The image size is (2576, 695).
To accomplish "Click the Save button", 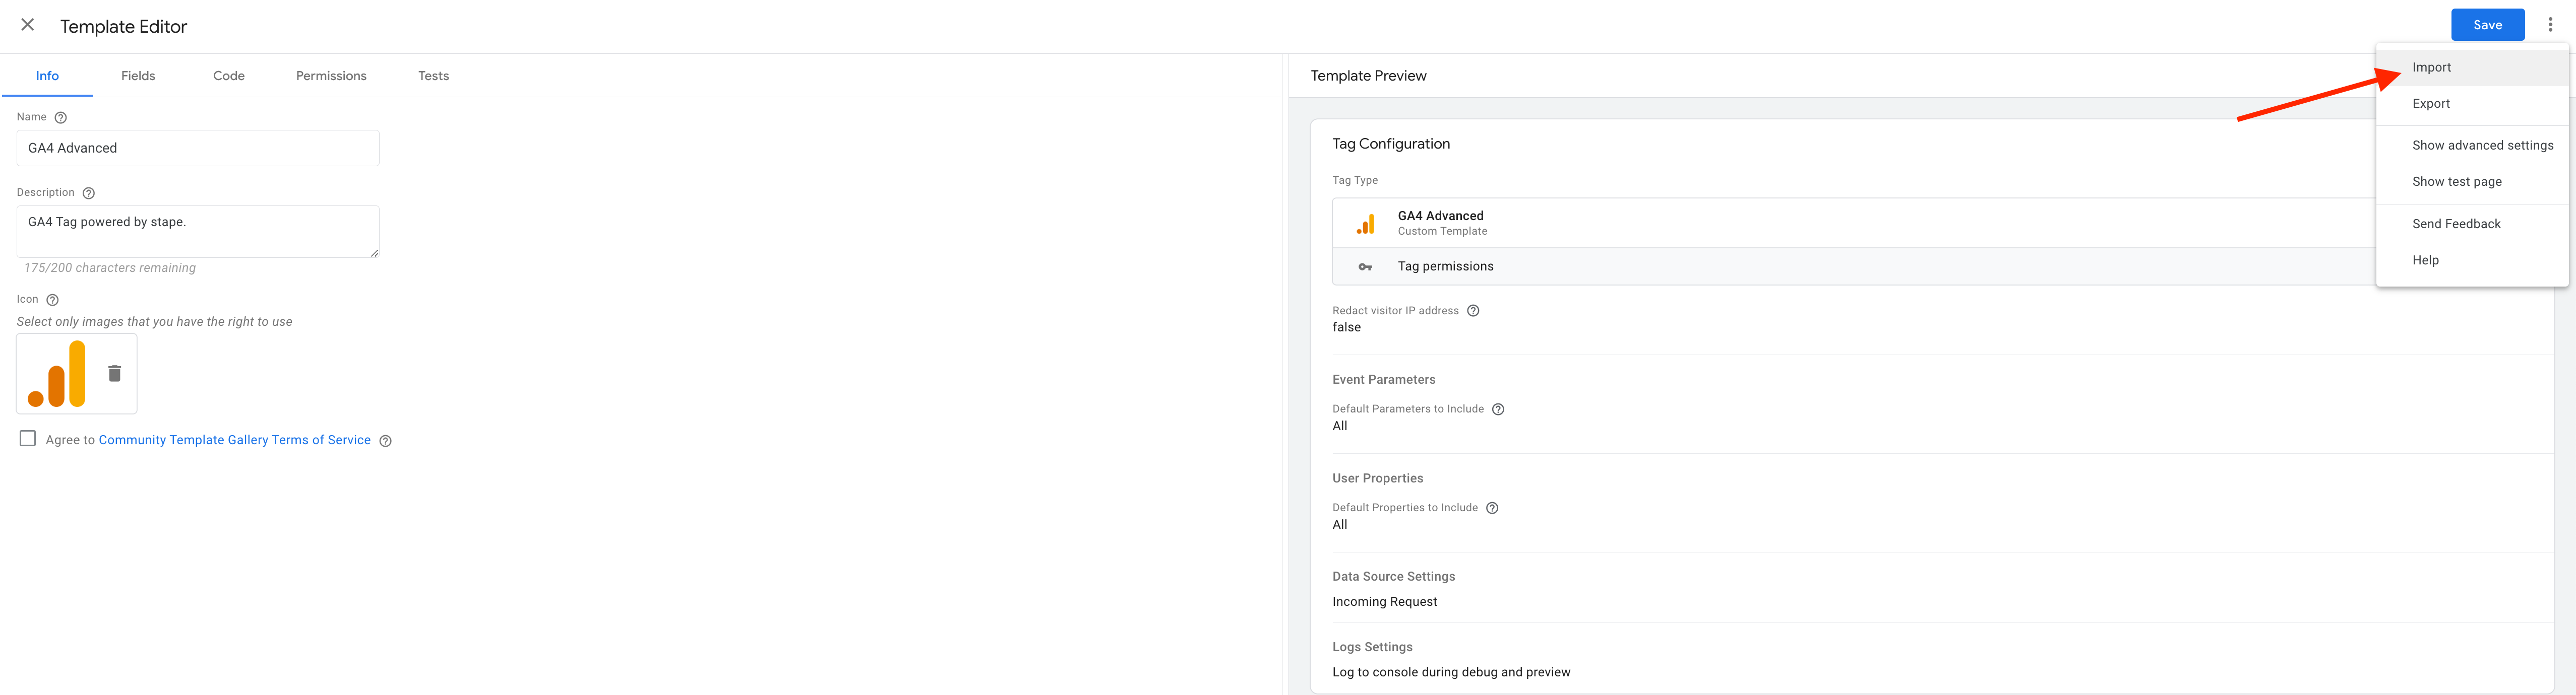I will click(x=2487, y=24).
